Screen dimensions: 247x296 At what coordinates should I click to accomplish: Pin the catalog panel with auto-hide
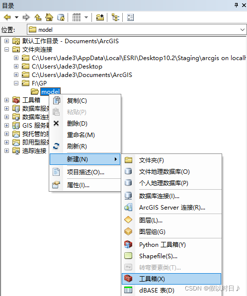click(x=236, y=5)
